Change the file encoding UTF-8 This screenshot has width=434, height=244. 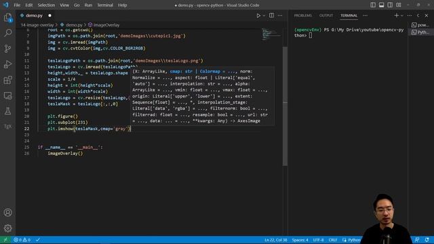(x=318, y=240)
